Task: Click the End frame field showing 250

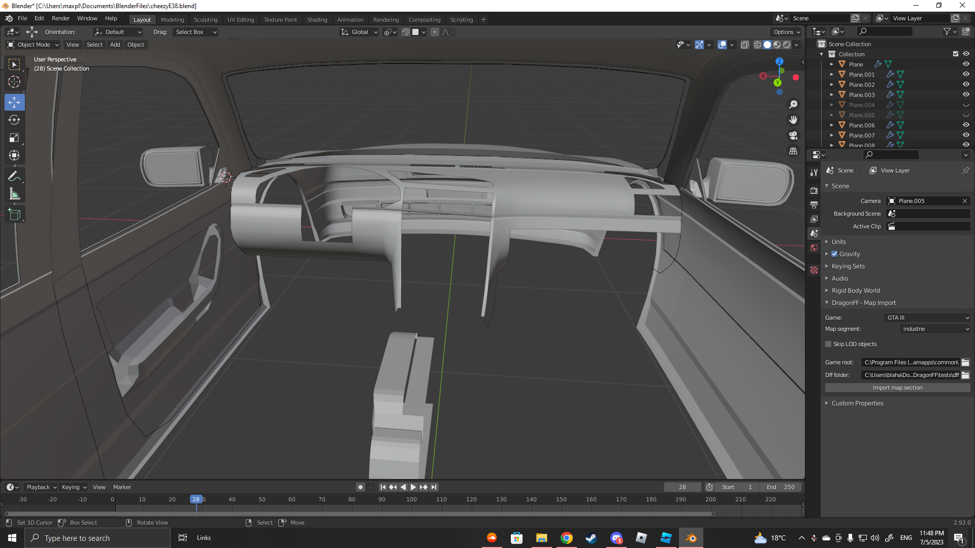Action: (x=781, y=487)
